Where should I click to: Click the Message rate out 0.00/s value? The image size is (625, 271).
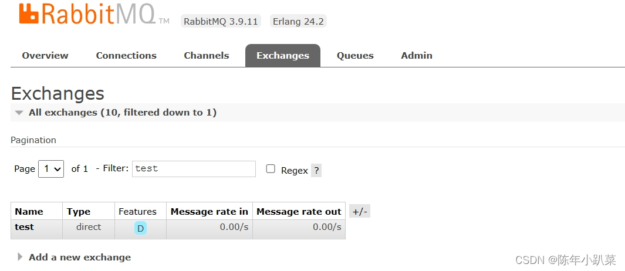327,227
